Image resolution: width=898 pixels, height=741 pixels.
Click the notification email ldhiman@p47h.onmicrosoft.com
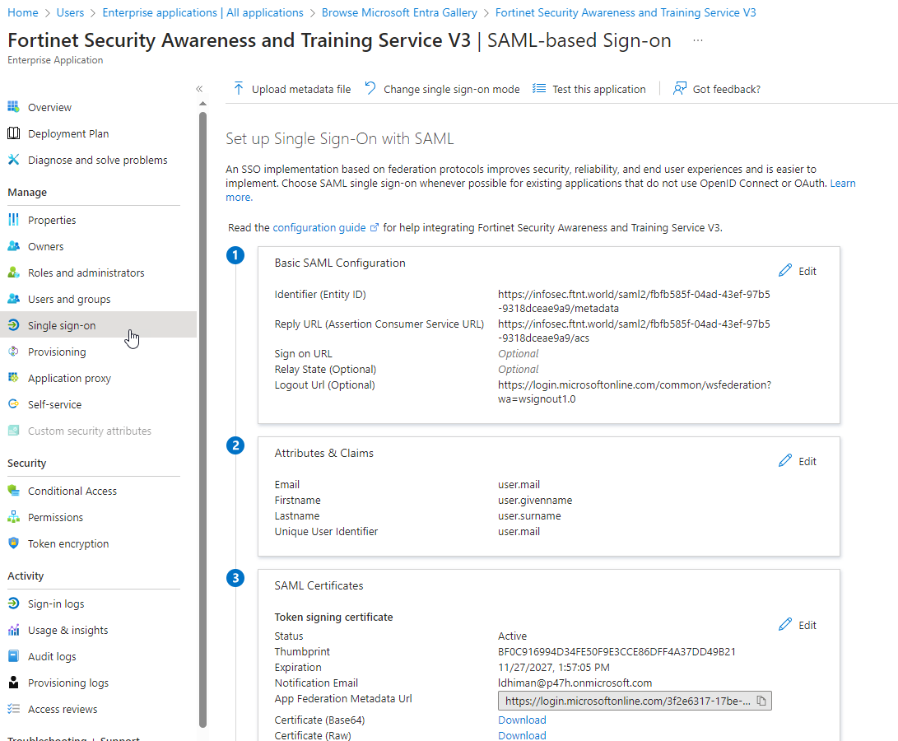[x=575, y=683]
